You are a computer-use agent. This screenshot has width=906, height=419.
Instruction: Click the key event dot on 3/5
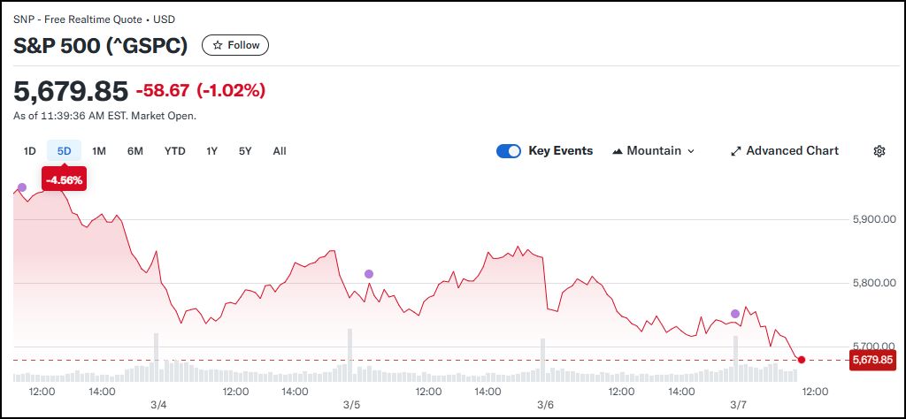369,273
